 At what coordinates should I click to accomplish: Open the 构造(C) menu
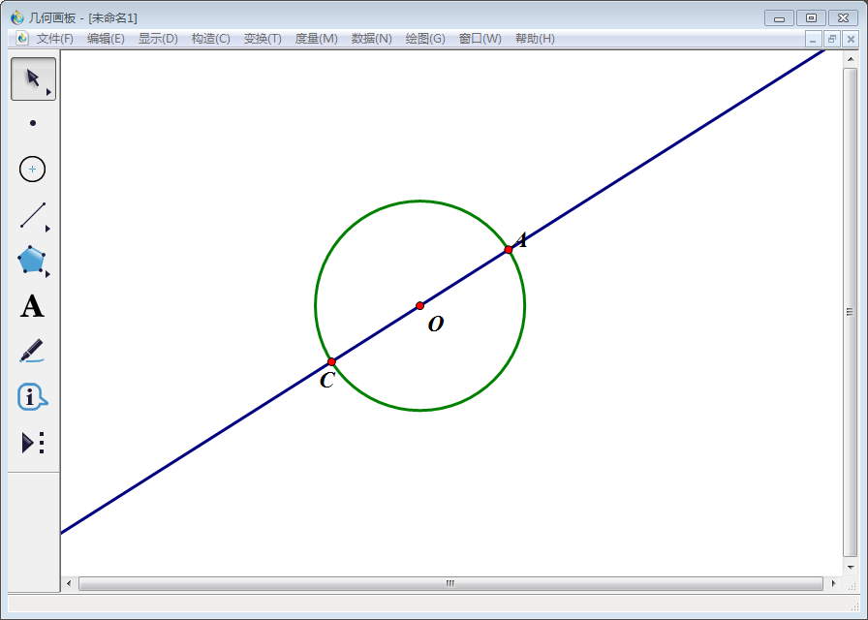click(210, 39)
